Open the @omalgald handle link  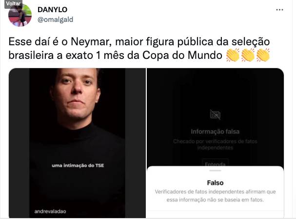click(x=55, y=19)
